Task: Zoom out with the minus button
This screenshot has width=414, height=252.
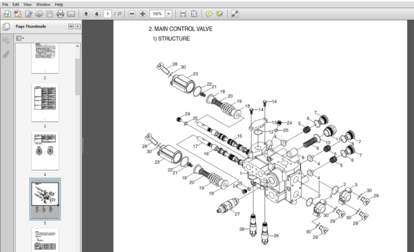Action: [132, 14]
